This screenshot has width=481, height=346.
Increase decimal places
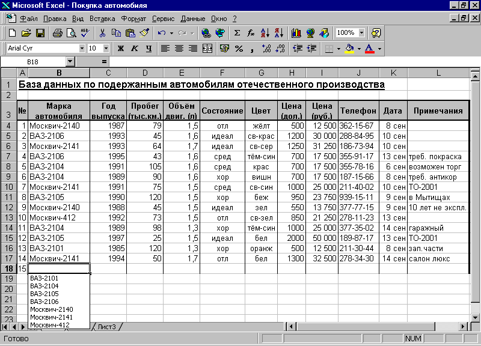(266, 49)
